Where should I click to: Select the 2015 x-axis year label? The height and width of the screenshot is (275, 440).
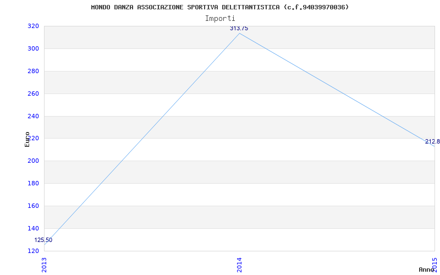click(x=435, y=265)
